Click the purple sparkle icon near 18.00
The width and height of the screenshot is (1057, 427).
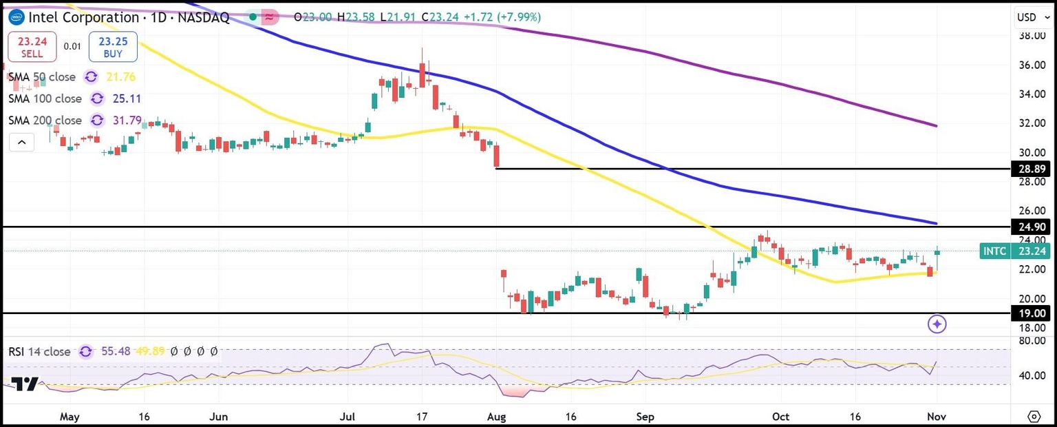click(937, 324)
